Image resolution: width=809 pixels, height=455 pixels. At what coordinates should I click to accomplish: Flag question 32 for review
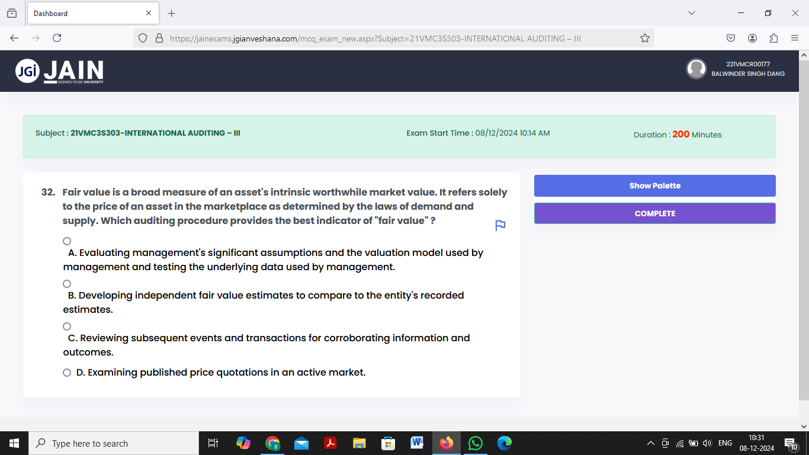(499, 225)
